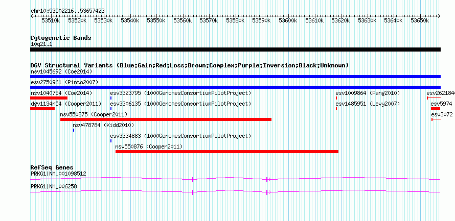Click the esv3334883 small blue variant marker

111,141
